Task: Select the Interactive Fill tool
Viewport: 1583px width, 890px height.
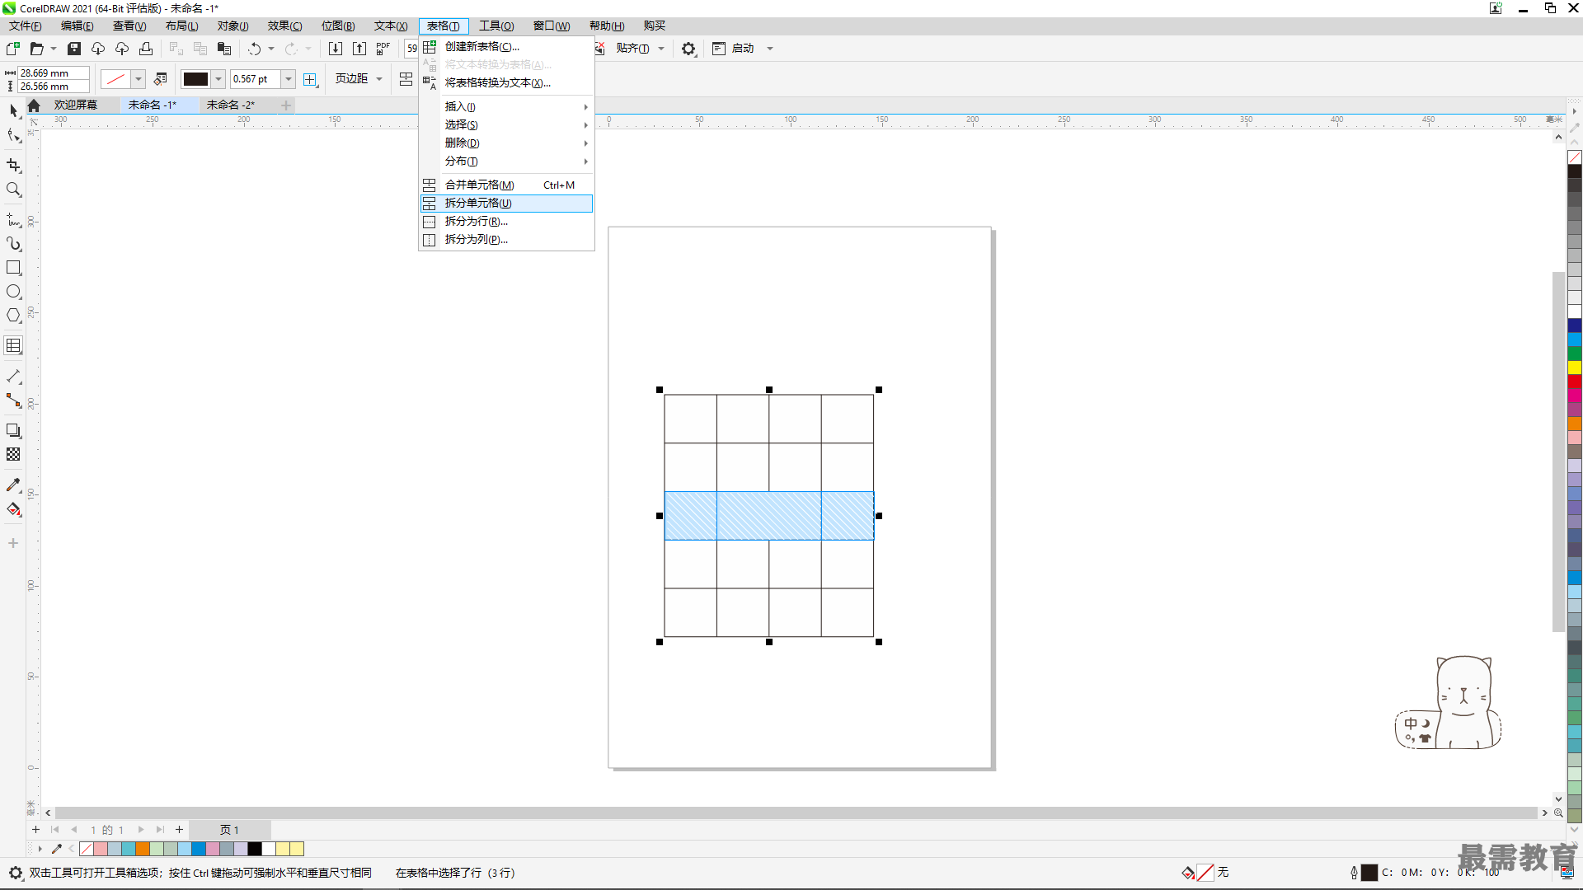Action: point(13,509)
